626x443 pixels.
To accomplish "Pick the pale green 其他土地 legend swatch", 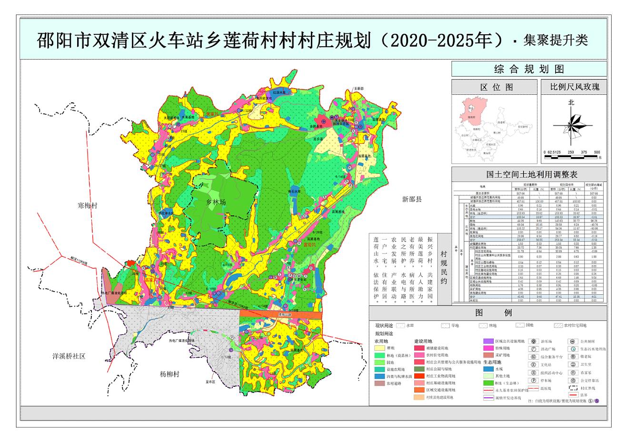I will click(488, 376).
